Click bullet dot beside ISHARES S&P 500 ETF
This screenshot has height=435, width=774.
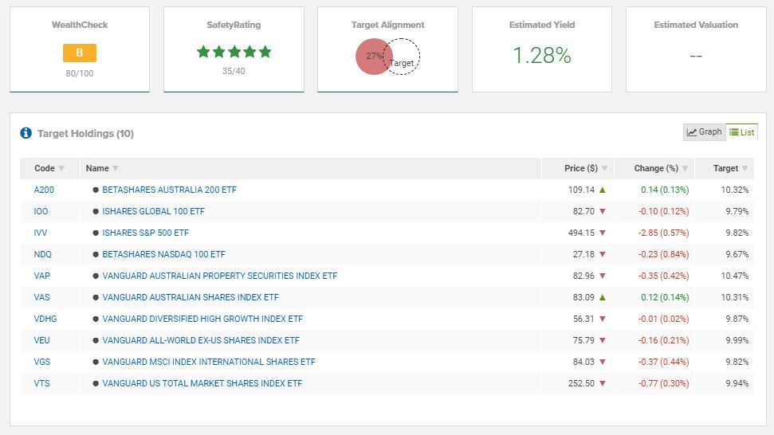coord(96,233)
